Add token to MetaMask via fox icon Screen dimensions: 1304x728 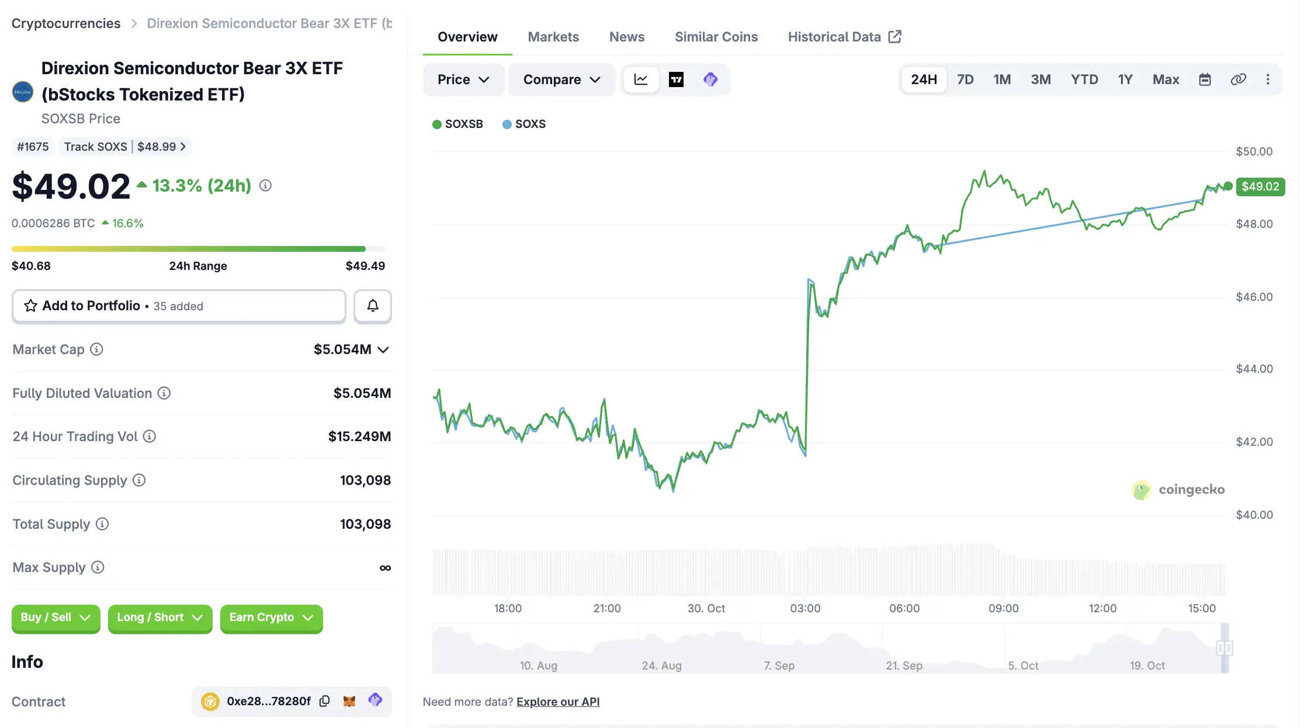(x=349, y=701)
